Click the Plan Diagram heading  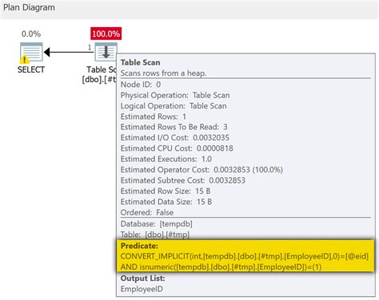click(x=29, y=7)
